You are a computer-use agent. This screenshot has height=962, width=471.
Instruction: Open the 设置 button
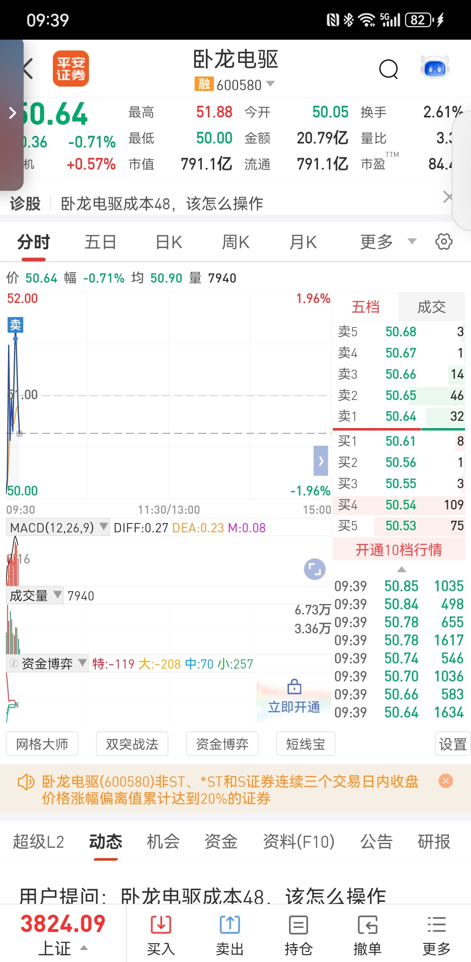[x=453, y=744]
